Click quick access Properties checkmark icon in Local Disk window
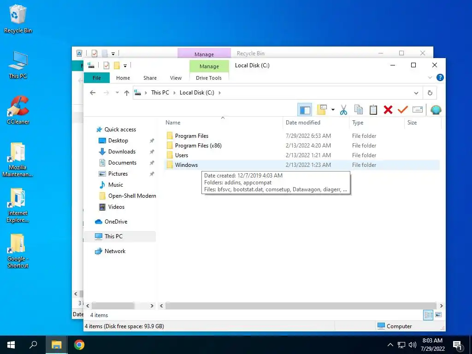Image resolution: width=472 pixels, height=354 pixels. pos(106,65)
